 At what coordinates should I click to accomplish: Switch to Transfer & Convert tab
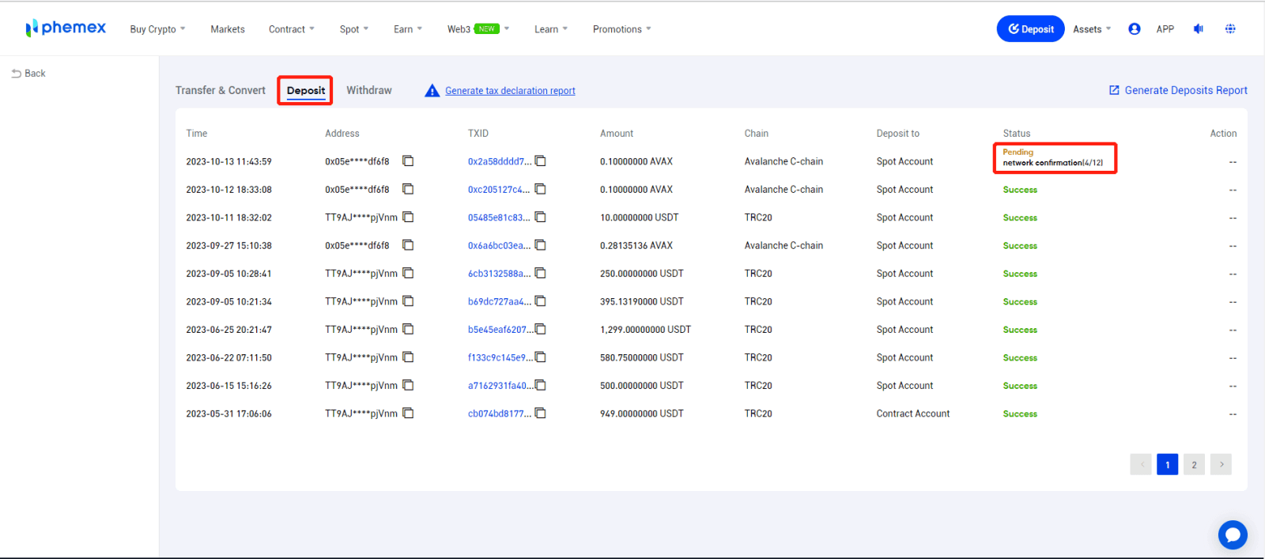220,90
